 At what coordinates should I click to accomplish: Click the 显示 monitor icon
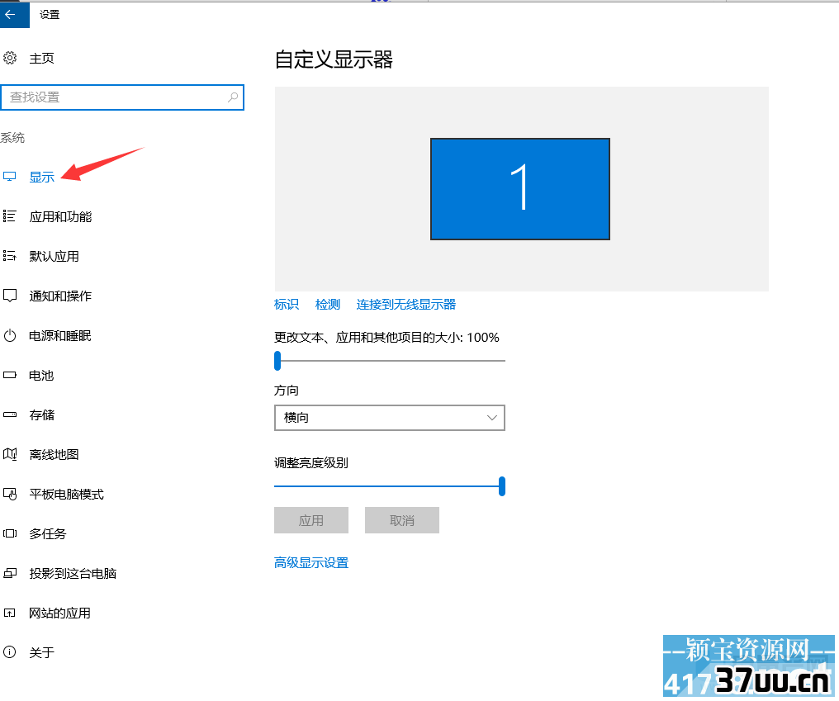(x=10, y=177)
